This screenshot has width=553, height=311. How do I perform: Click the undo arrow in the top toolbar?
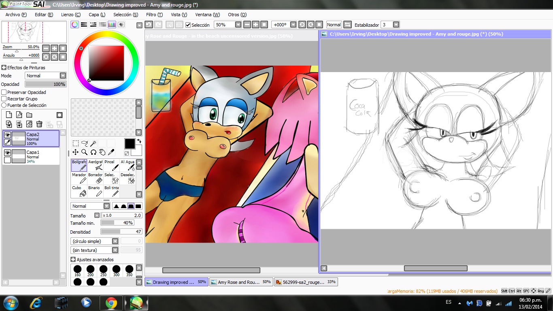149,25
